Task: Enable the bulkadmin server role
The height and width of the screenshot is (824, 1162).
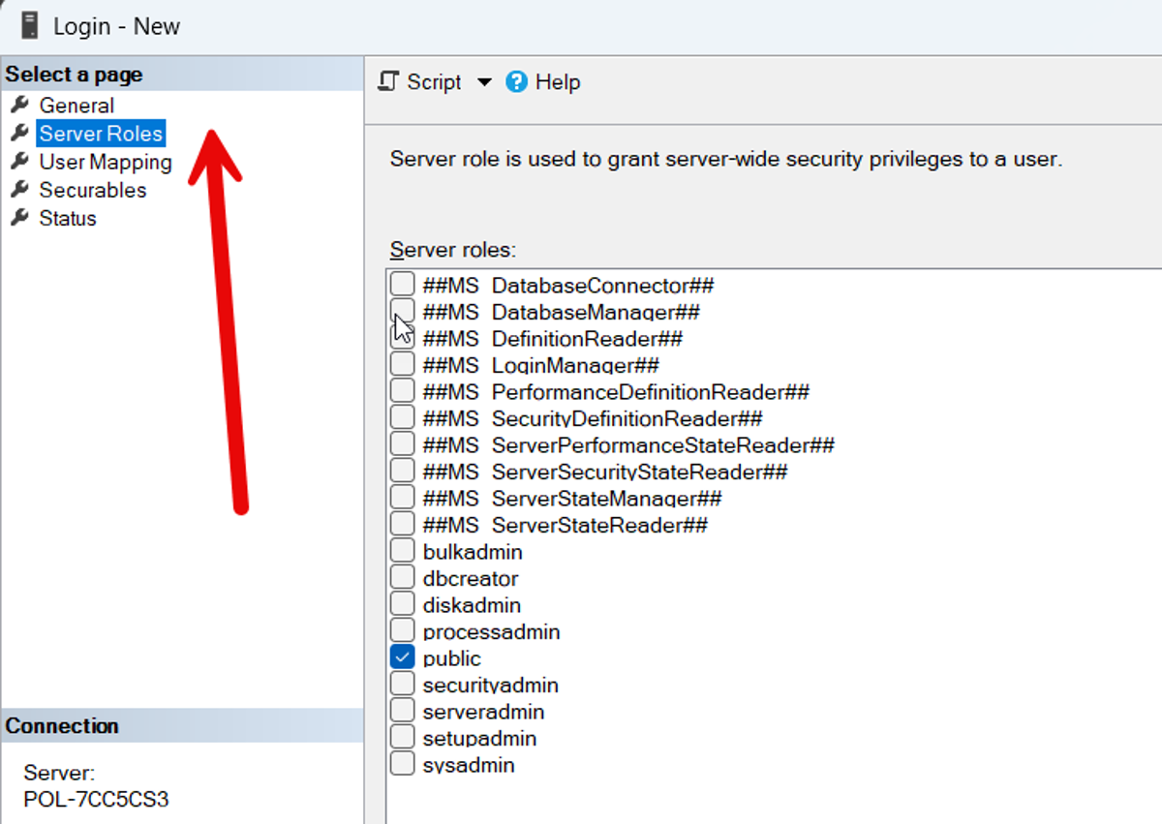Action: point(402,551)
